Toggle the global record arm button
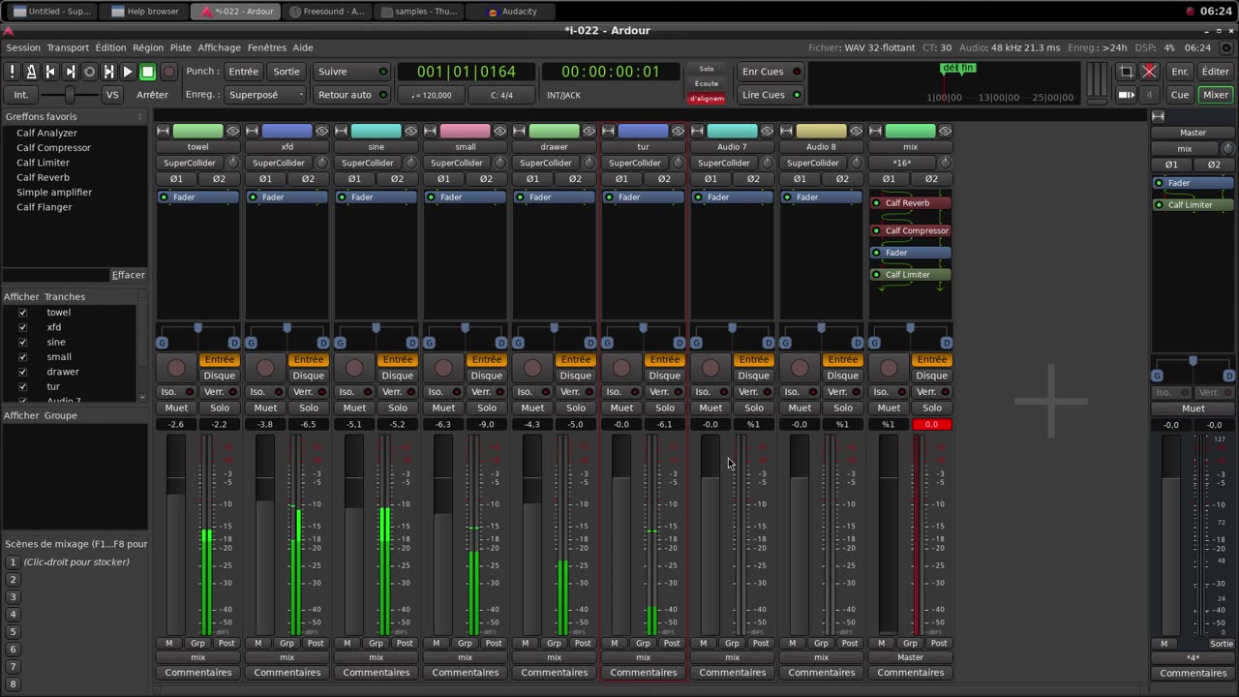 coord(168,72)
